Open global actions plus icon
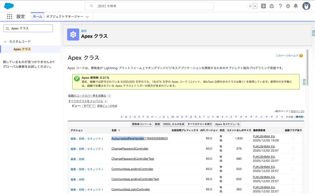Viewport: 315px width, 196px height. 263,6
